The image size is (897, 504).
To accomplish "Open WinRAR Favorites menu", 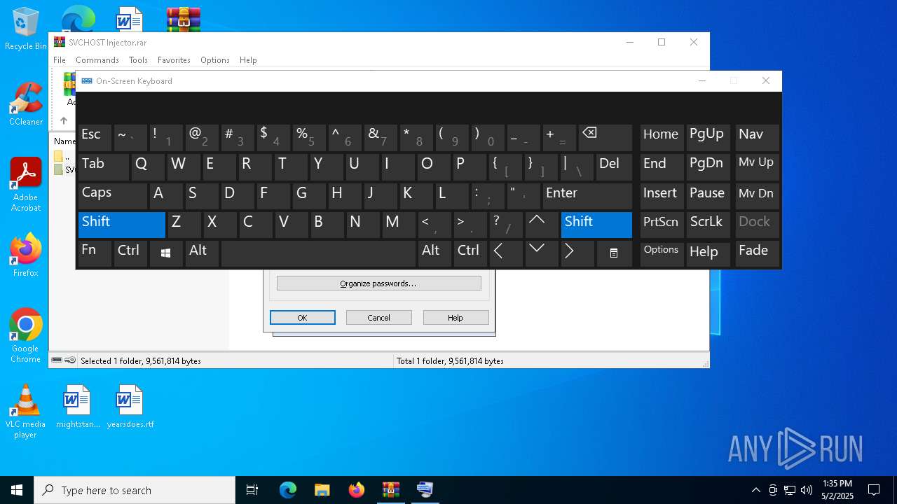I will coord(174,60).
